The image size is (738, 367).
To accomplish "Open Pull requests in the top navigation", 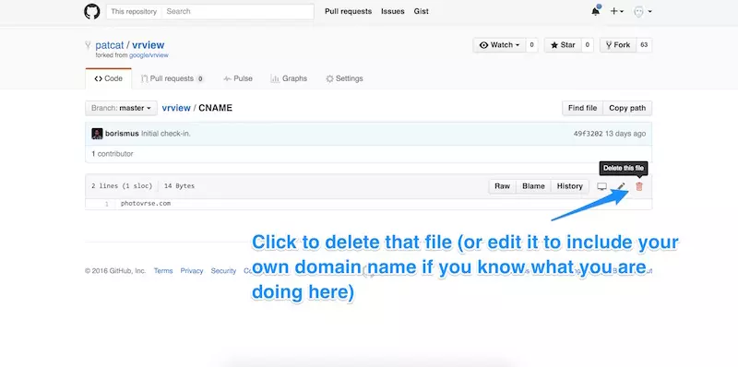I will [x=349, y=11].
